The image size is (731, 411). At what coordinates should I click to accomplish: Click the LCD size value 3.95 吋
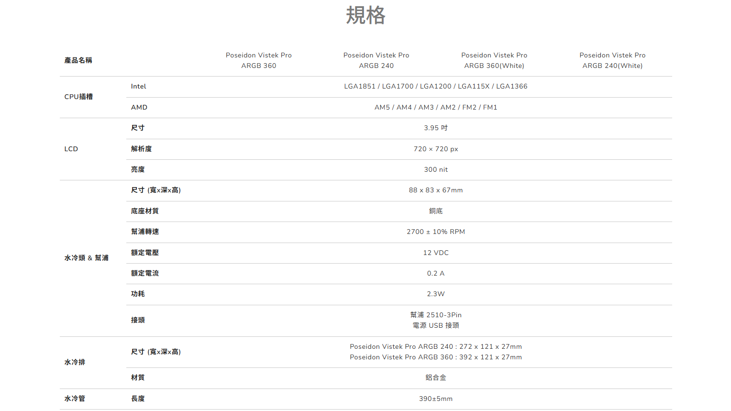(x=436, y=128)
